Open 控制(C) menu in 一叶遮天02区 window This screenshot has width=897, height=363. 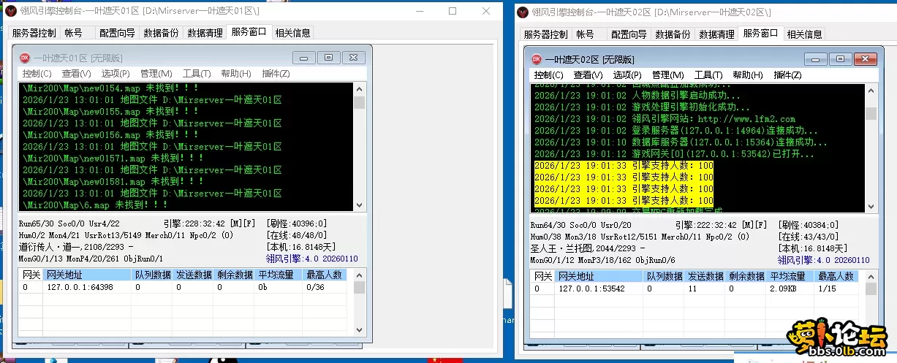548,75
